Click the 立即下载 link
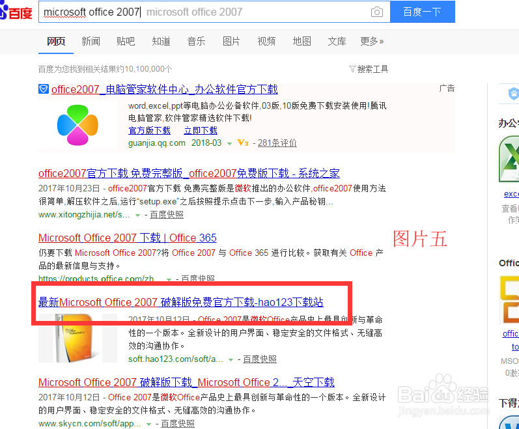This screenshot has height=429, width=519. tap(201, 131)
